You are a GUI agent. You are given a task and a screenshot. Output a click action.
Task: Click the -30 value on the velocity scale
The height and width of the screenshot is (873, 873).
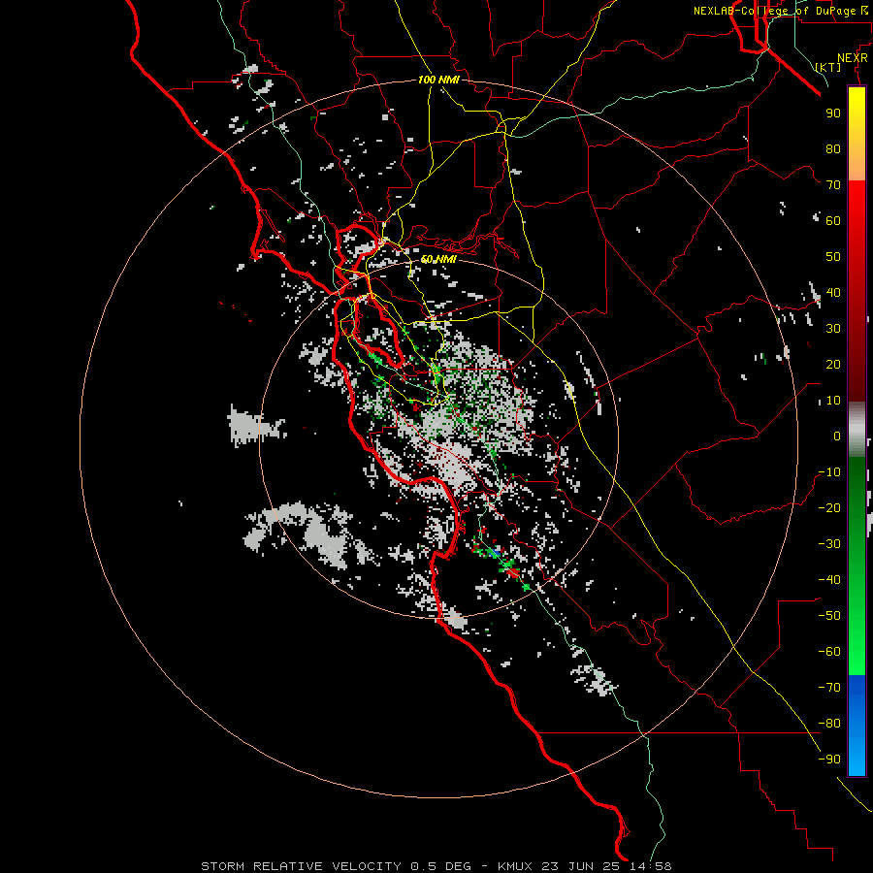coord(829,544)
